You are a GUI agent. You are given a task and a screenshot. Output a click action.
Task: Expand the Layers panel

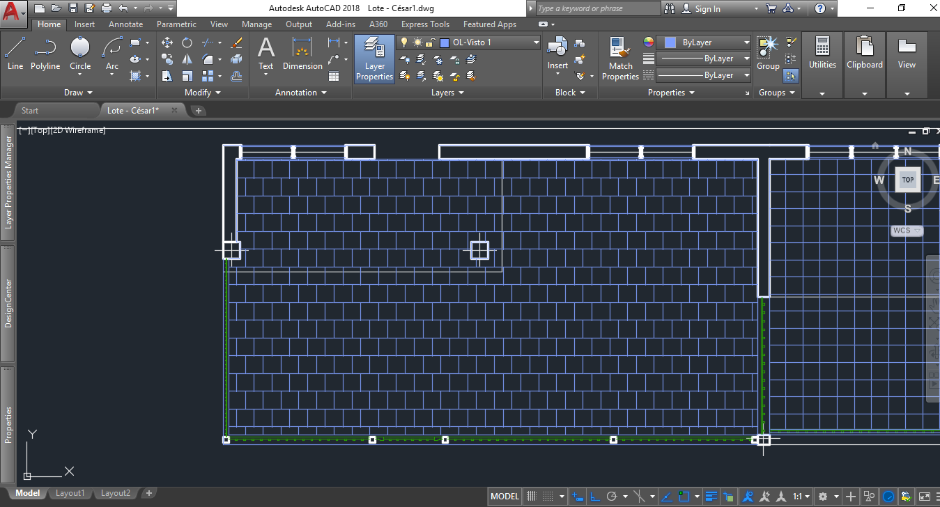tap(447, 93)
